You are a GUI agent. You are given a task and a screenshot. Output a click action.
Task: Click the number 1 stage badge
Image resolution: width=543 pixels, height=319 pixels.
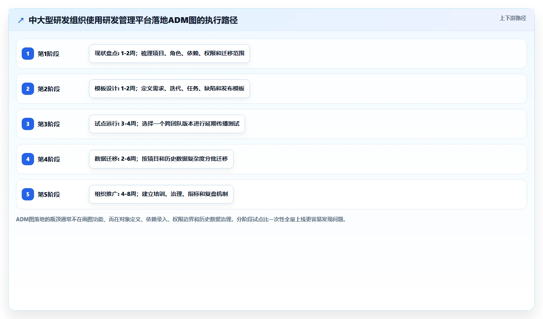coord(28,54)
